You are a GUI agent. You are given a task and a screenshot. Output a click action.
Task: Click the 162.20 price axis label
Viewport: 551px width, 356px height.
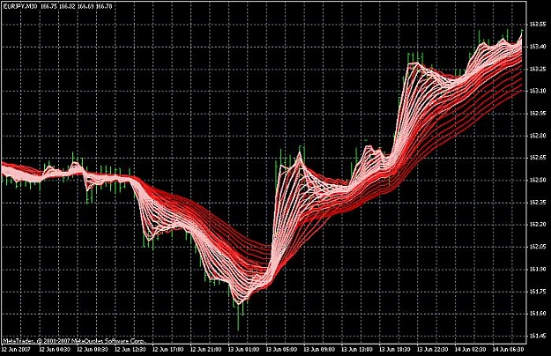pyautogui.click(x=538, y=225)
